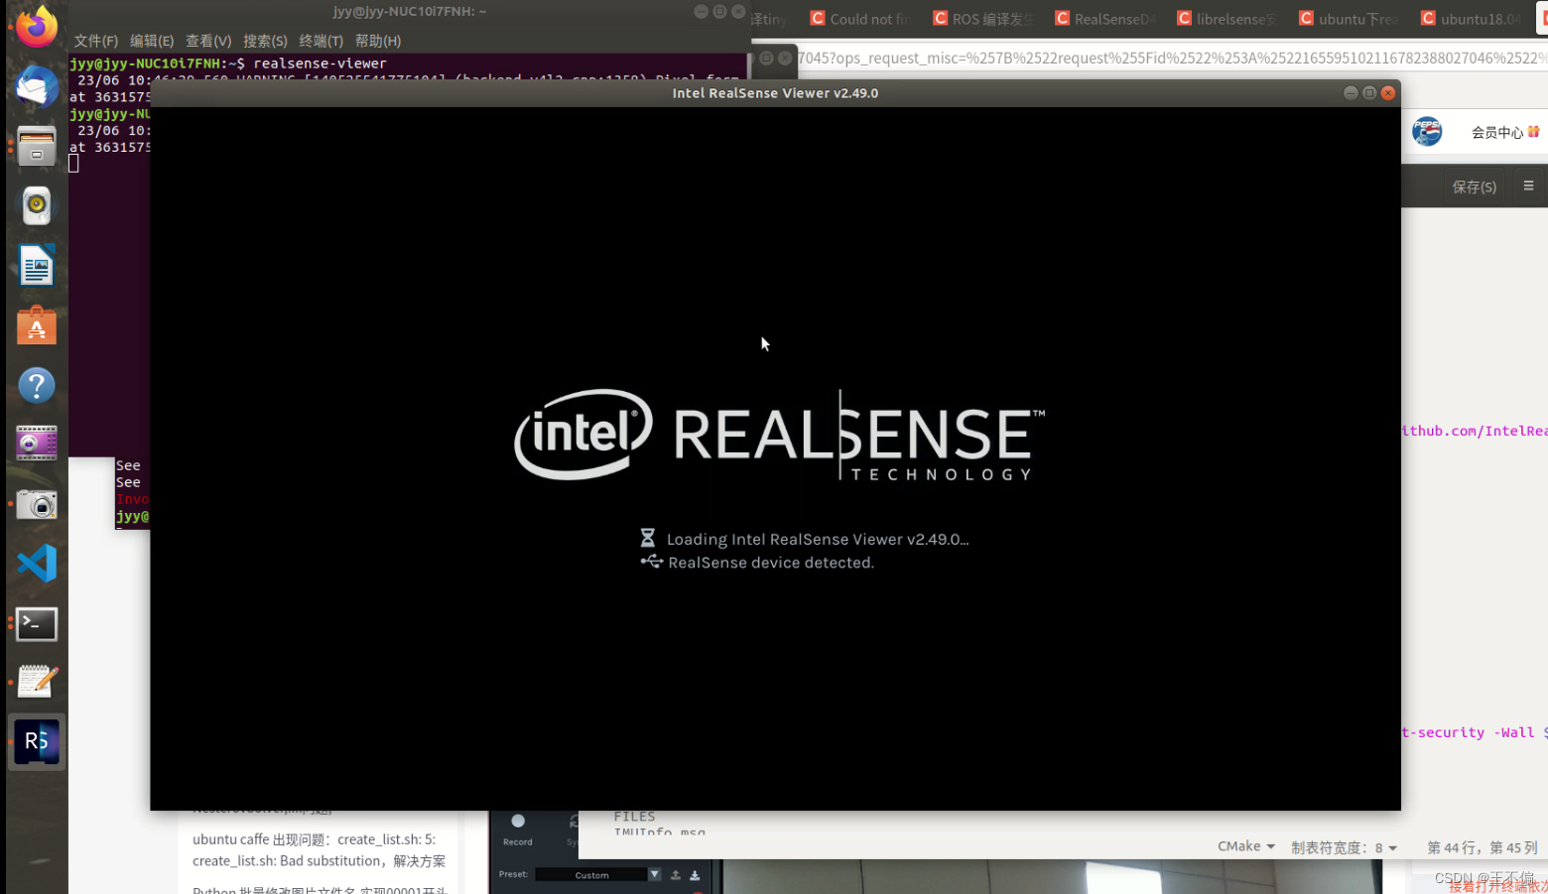The height and width of the screenshot is (894, 1548).
Task: Click upload preset icon beside Custom dropdown
Action: point(676,875)
